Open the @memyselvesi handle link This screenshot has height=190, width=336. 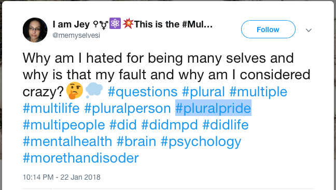[x=76, y=35]
